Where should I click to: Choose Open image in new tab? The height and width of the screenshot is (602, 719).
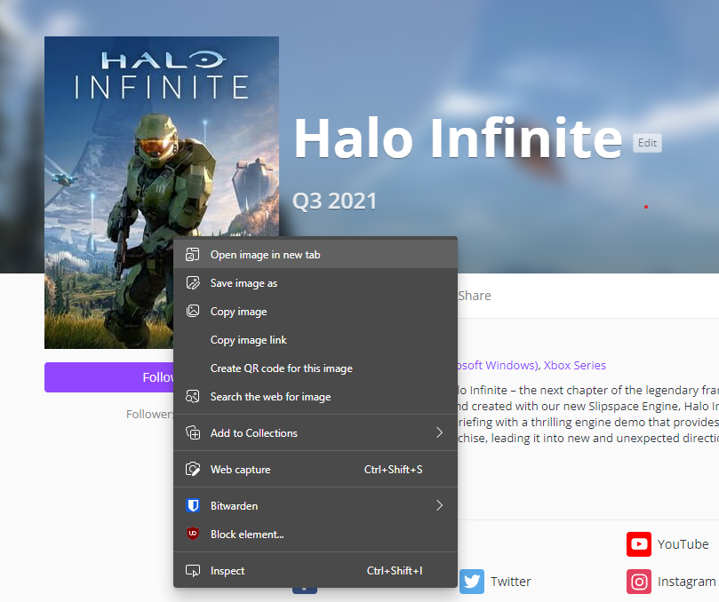[x=316, y=254]
